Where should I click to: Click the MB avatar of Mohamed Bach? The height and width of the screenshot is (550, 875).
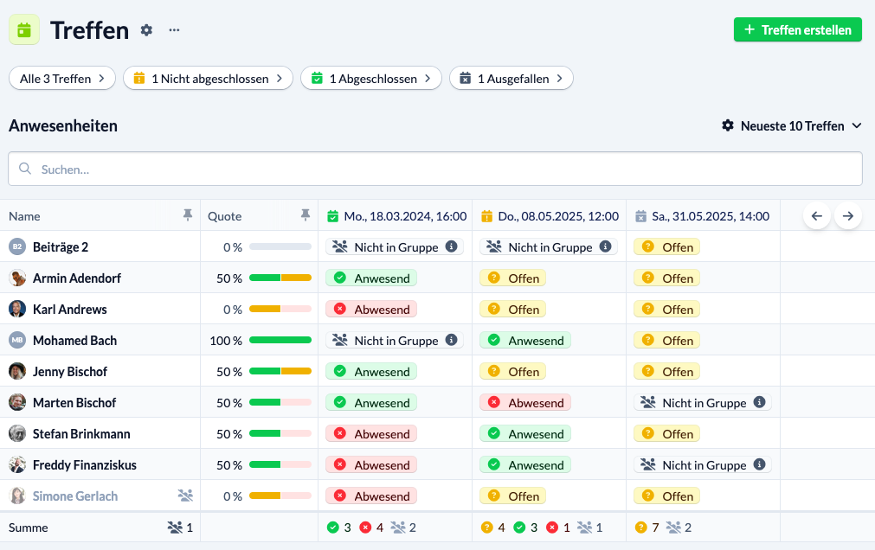click(x=17, y=340)
